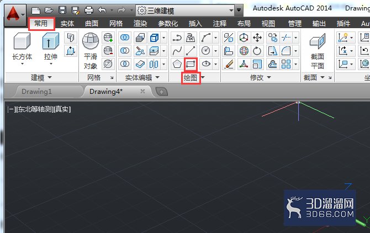Select the Helix draw tool

[190, 38]
